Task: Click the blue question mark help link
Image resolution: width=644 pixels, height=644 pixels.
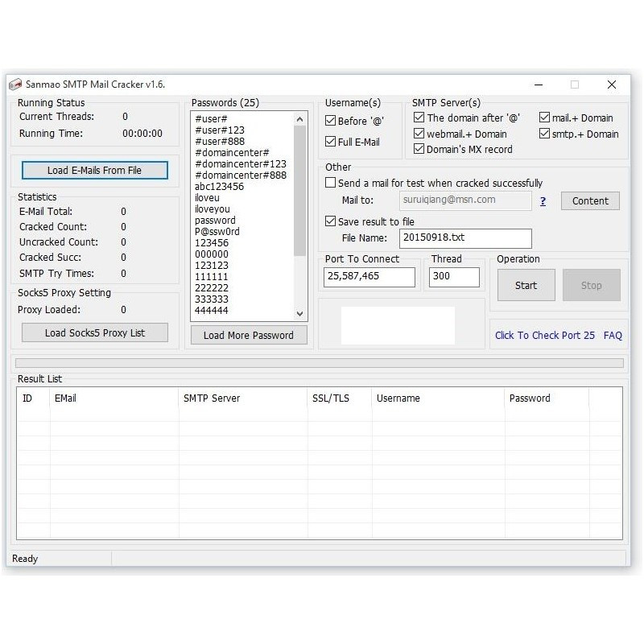Action: click(543, 201)
